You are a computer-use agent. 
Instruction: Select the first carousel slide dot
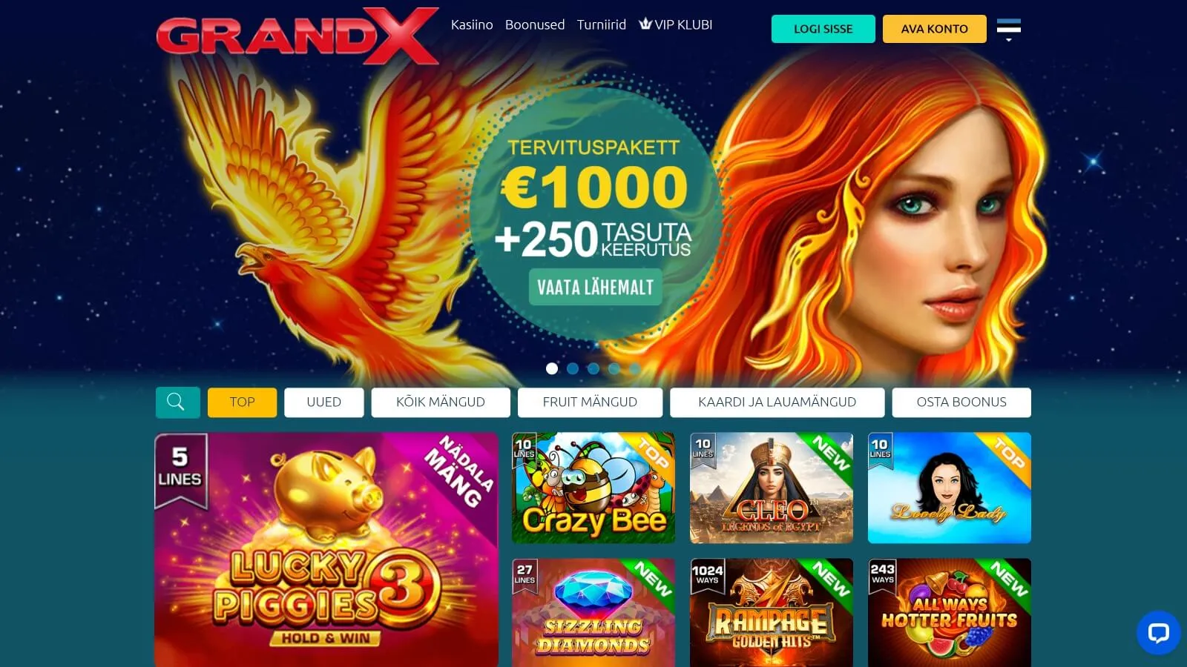click(552, 368)
